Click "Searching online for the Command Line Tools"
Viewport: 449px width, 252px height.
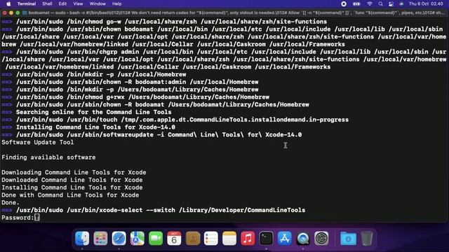pyautogui.click(x=93, y=112)
